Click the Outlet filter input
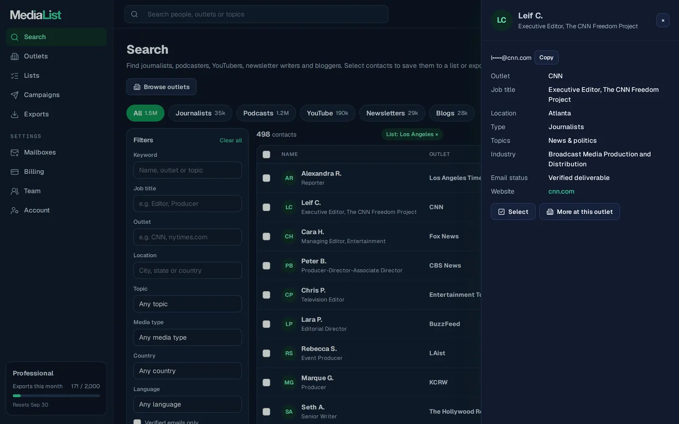 (188, 237)
